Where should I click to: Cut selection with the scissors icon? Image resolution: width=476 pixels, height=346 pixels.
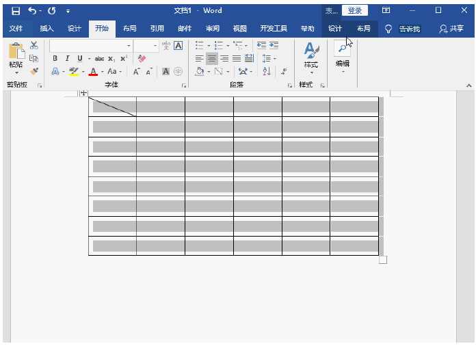coord(34,46)
